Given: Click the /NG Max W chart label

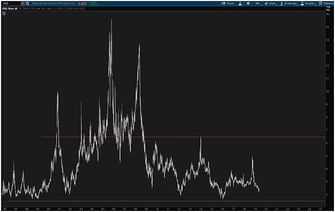Looking at the screenshot, I should pyautogui.click(x=10, y=9).
